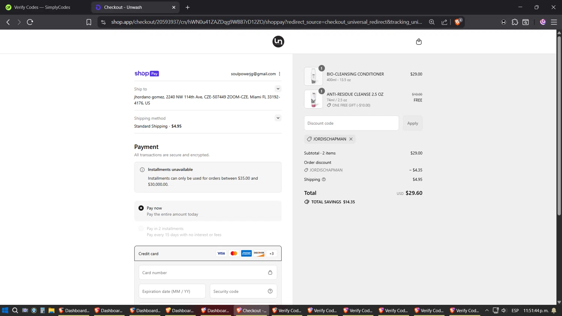Click the Installments unavailable info icon
Image resolution: width=562 pixels, height=316 pixels.
[x=142, y=170]
